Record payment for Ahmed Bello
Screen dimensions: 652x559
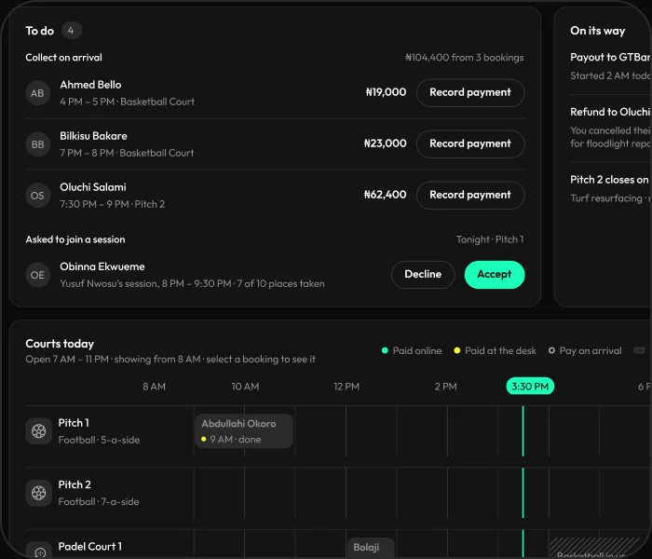[x=470, y=92]
